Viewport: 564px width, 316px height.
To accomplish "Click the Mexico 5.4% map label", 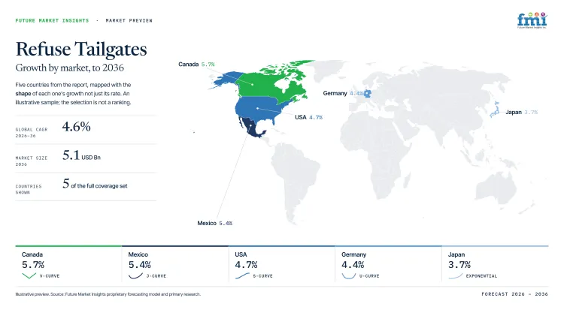I will [215, 223].
